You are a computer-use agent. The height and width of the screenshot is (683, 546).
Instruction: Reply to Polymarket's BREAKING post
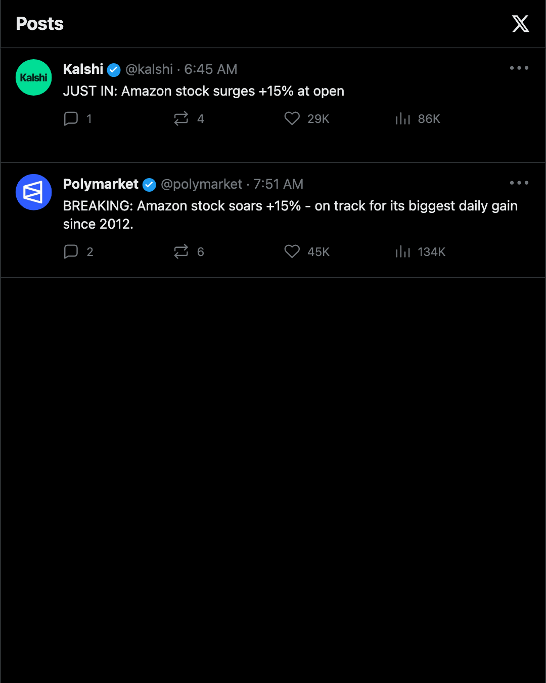coord(71,251)
